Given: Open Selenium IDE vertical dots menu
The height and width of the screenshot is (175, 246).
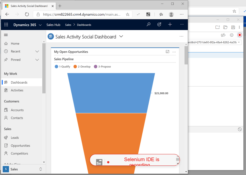Looking at the screenshot, I should (239, 27).
